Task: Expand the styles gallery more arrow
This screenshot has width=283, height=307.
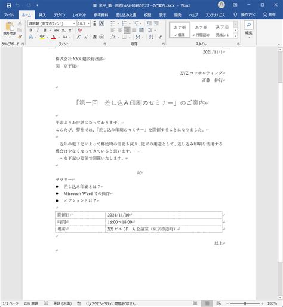Action: 235,36
